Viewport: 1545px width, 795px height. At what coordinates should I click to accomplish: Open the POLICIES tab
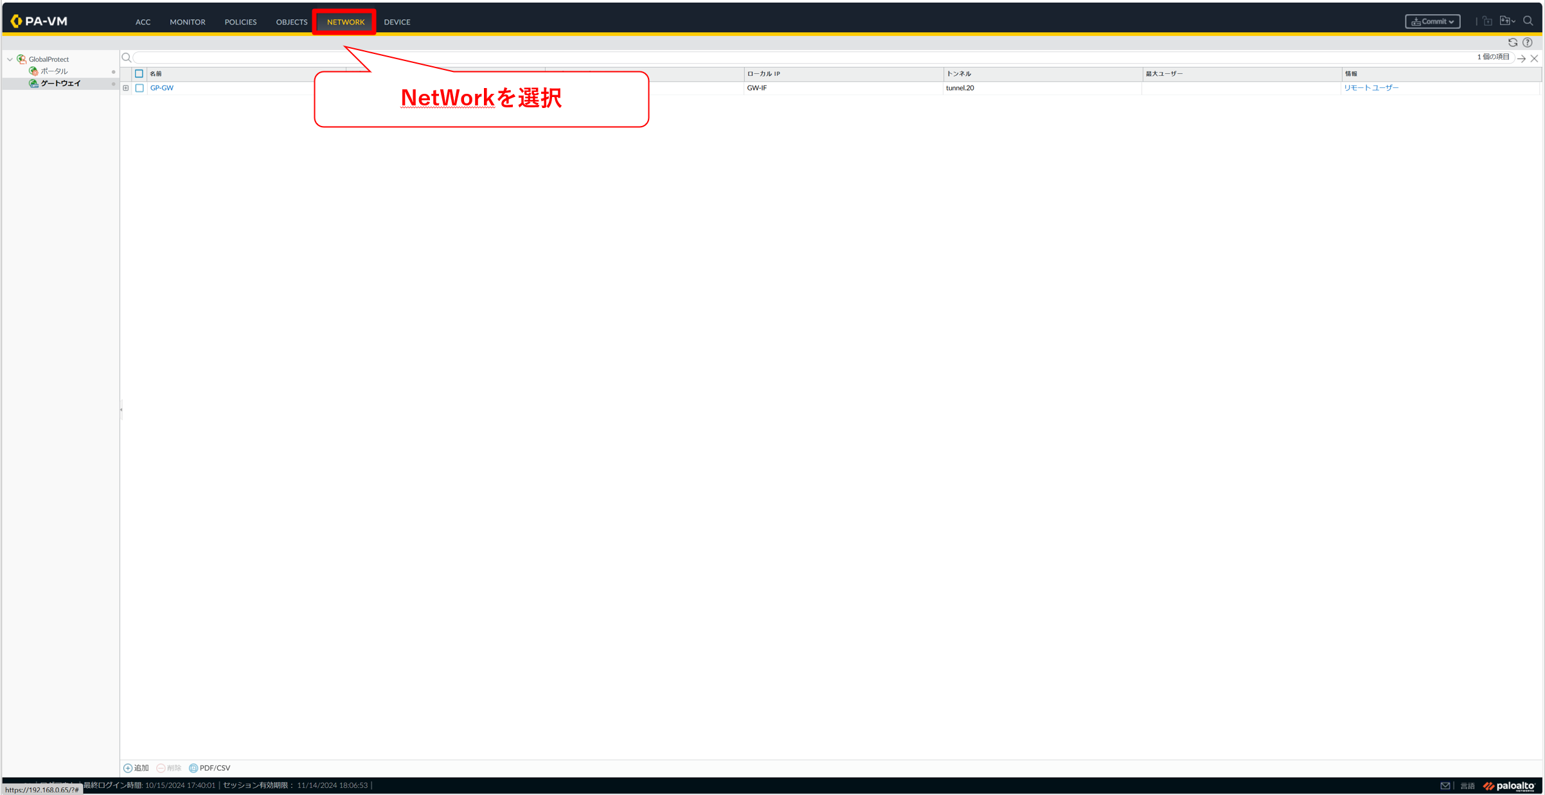pos(240,22)
